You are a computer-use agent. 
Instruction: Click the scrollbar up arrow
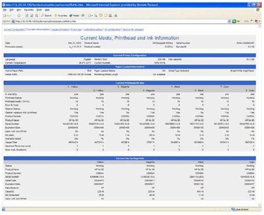(x=260, y=26)
